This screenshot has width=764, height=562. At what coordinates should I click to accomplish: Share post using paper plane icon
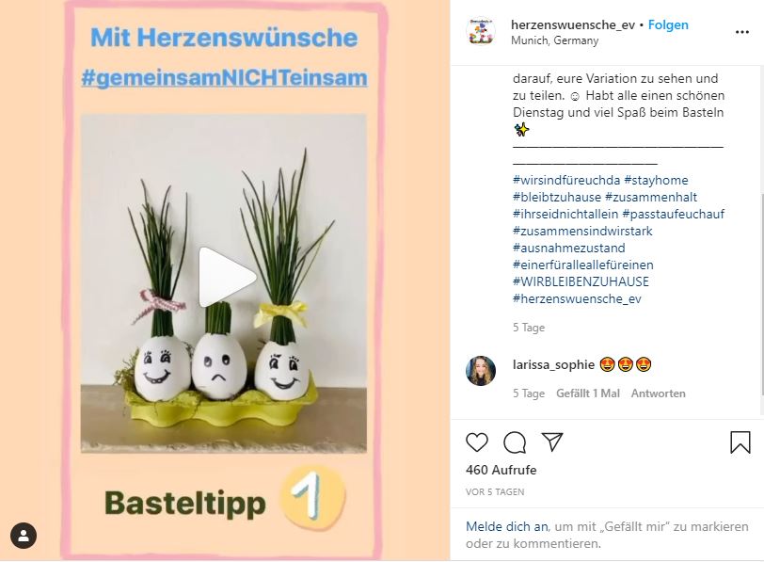(552, 442)
